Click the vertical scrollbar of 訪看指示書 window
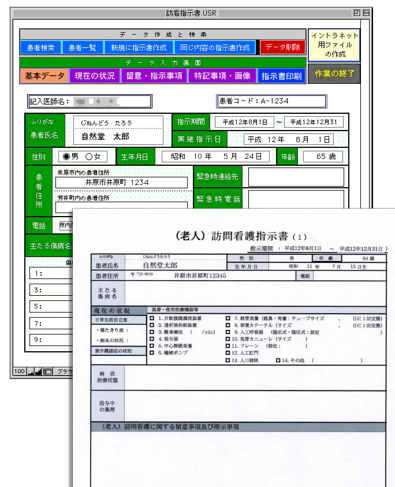Viewport: 395px width, 487px height. 365,114
